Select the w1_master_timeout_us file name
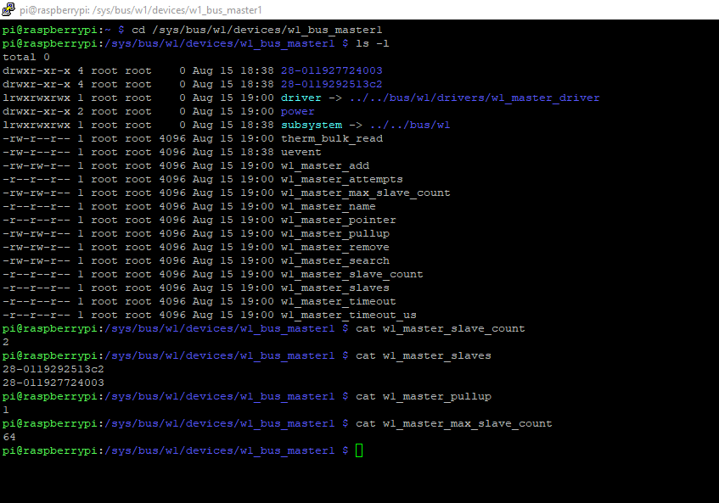719x503 pixels. click(349, 316)
